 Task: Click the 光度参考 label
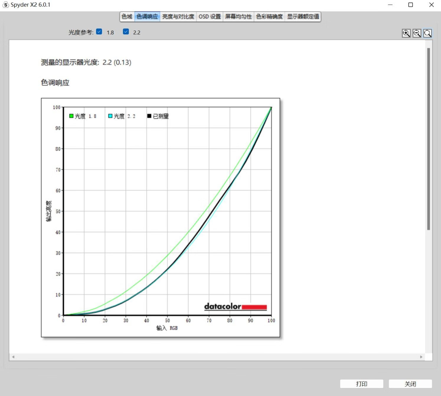(81, 32)
